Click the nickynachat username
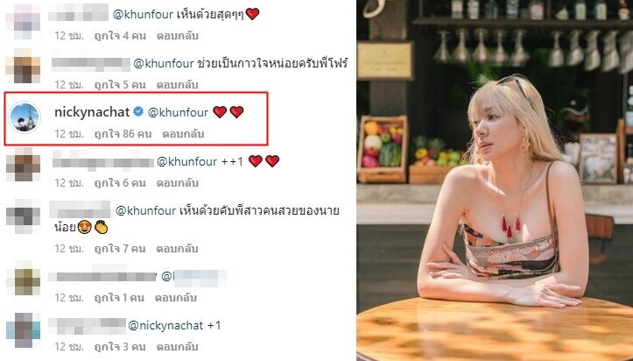Viewport: 633px width, 361px height. (x=92, y=112)
